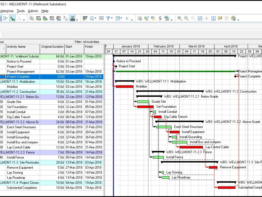Image resolution: width=262 pixels, height=197 pixels.
Task: Click the WELLMONT-11.2.3 Fence WBS row
Action: coord(52,152)
